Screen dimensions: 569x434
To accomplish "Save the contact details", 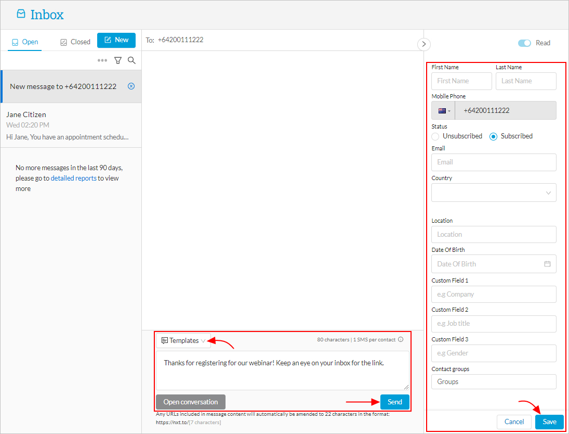I will click(549, 422).
